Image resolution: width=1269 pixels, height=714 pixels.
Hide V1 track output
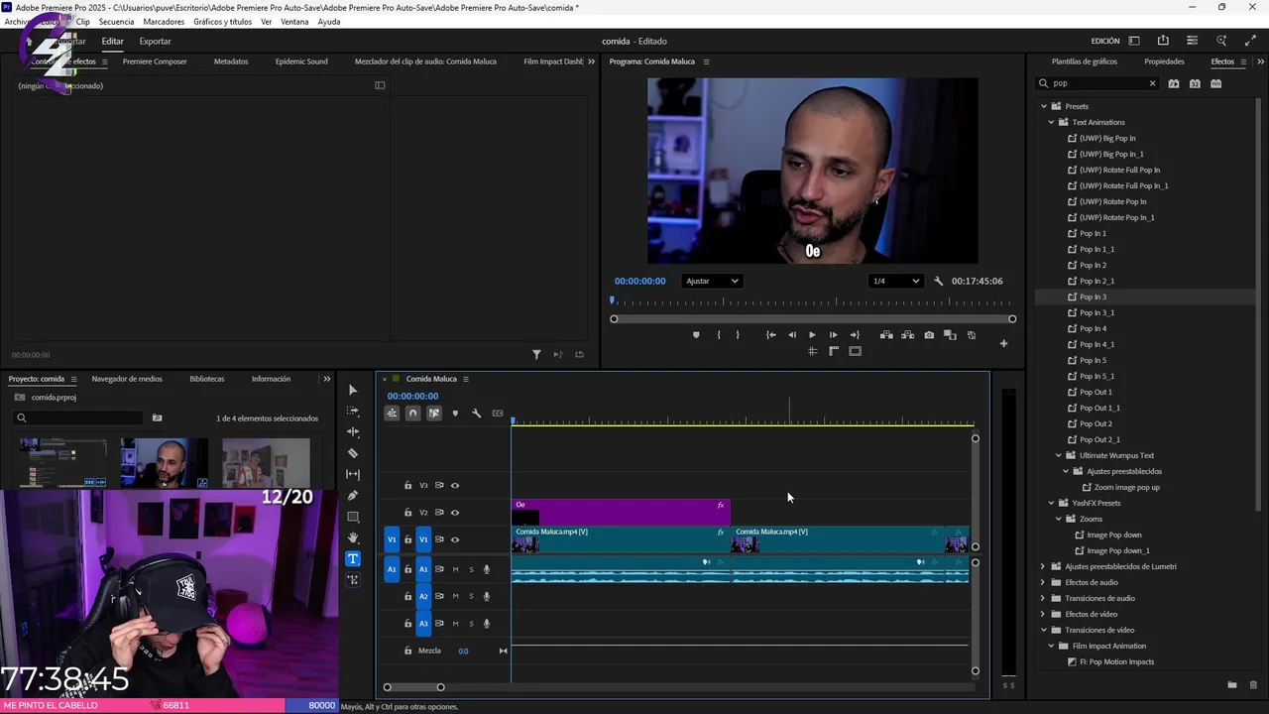455,539
